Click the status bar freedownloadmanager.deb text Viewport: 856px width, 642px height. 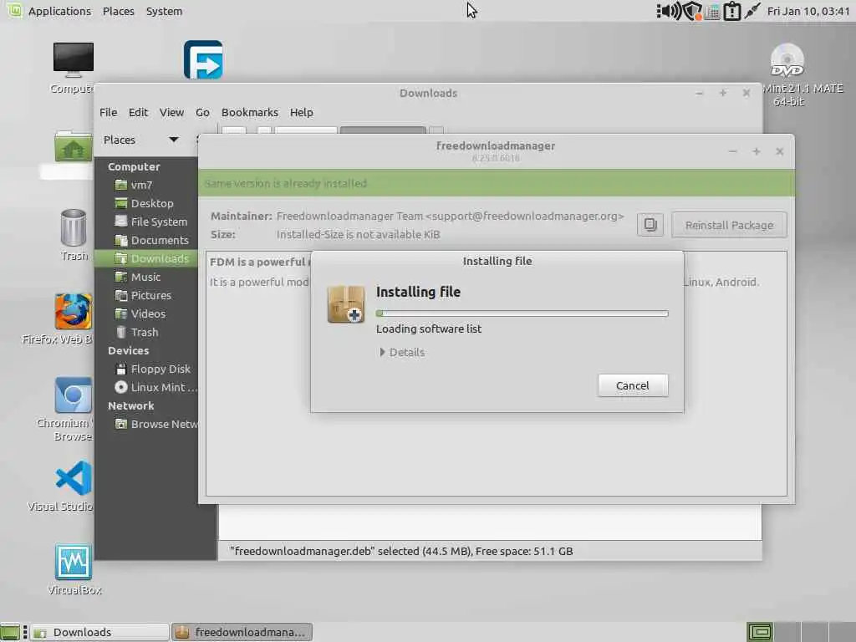pos(401,552)
